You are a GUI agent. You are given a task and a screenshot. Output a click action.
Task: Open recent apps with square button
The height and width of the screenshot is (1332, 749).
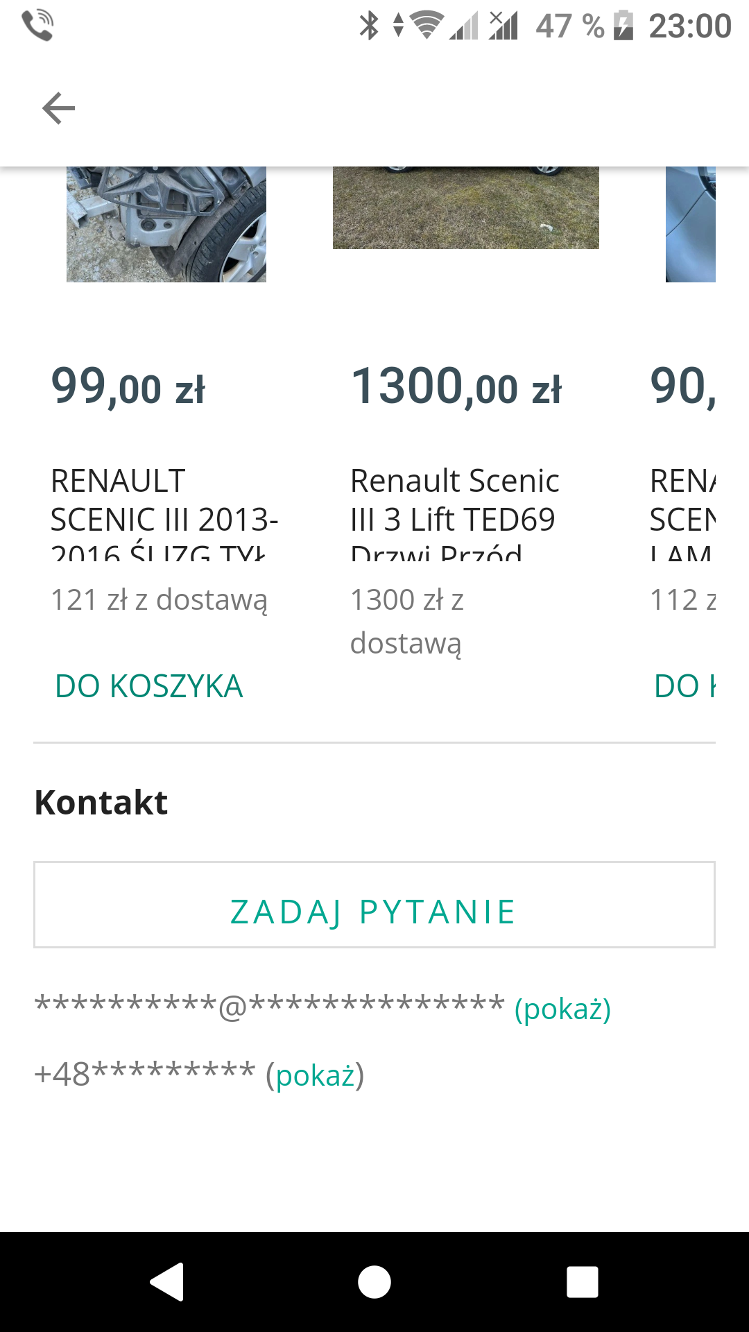tap(582, 1281)
